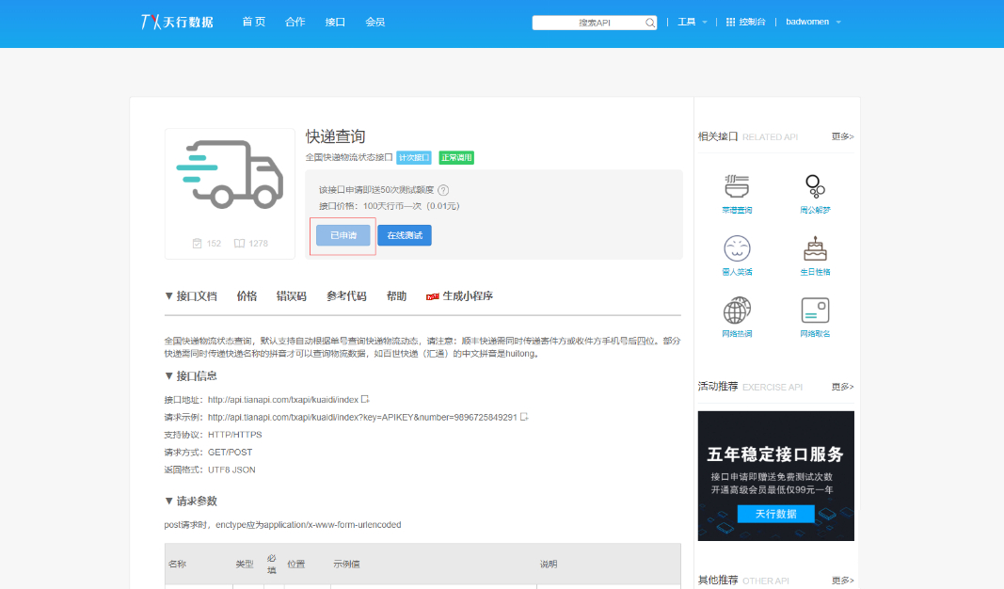Screen dimensions: 1004x589
Task: Open the birthday cake personality icon
Action: 815,248
